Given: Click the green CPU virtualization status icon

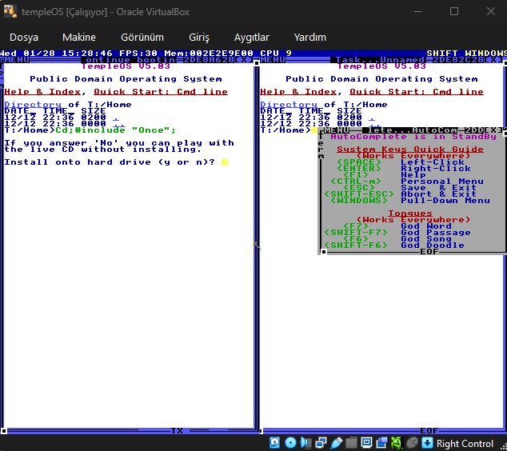Looking at the screenshot, I should 397,442.
